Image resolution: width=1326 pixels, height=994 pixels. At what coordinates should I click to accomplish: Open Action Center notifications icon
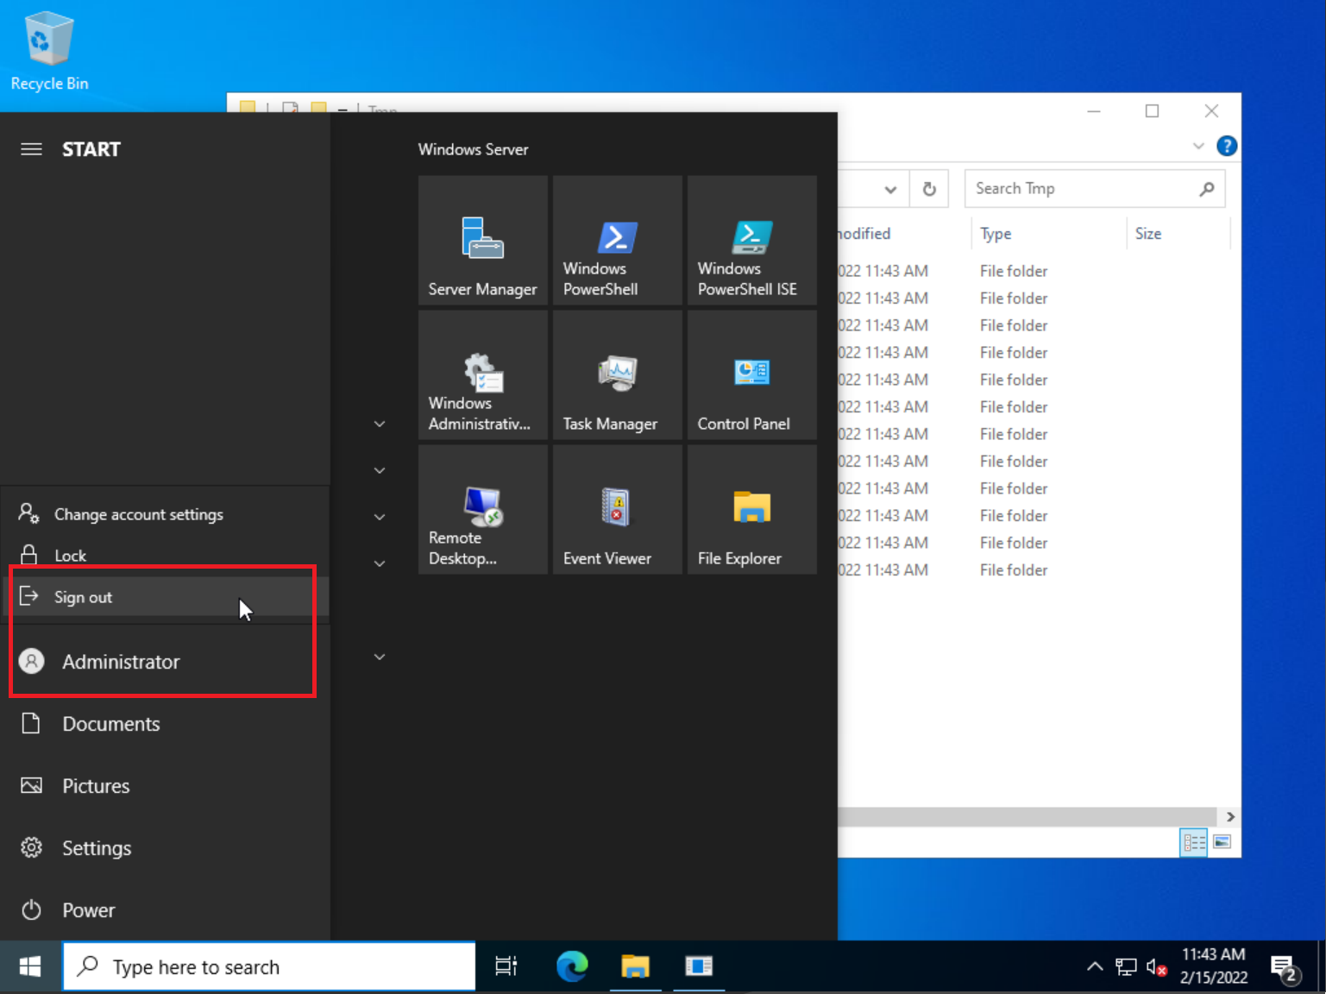point(1285,968)
